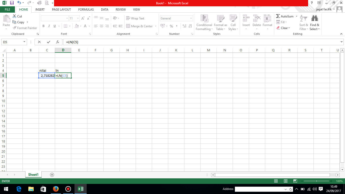This screenshot has width=345, height=194.
Task: Click Windows Start button
Action: (6, 189)
